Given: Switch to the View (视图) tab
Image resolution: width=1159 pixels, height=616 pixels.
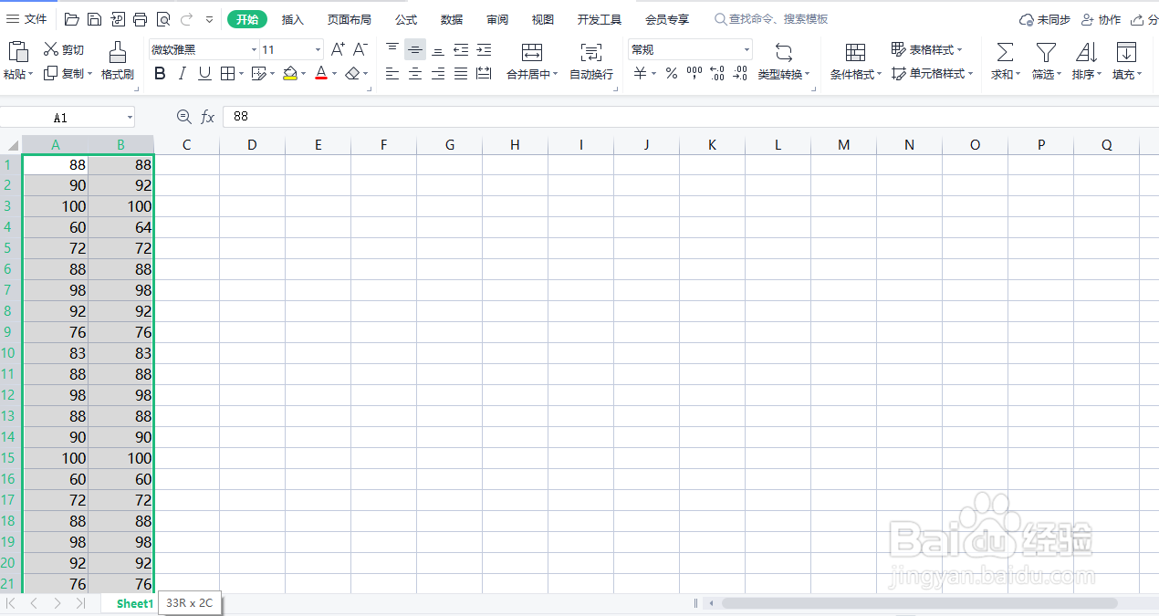Looking at the screenshot, I should coord(543,19).
